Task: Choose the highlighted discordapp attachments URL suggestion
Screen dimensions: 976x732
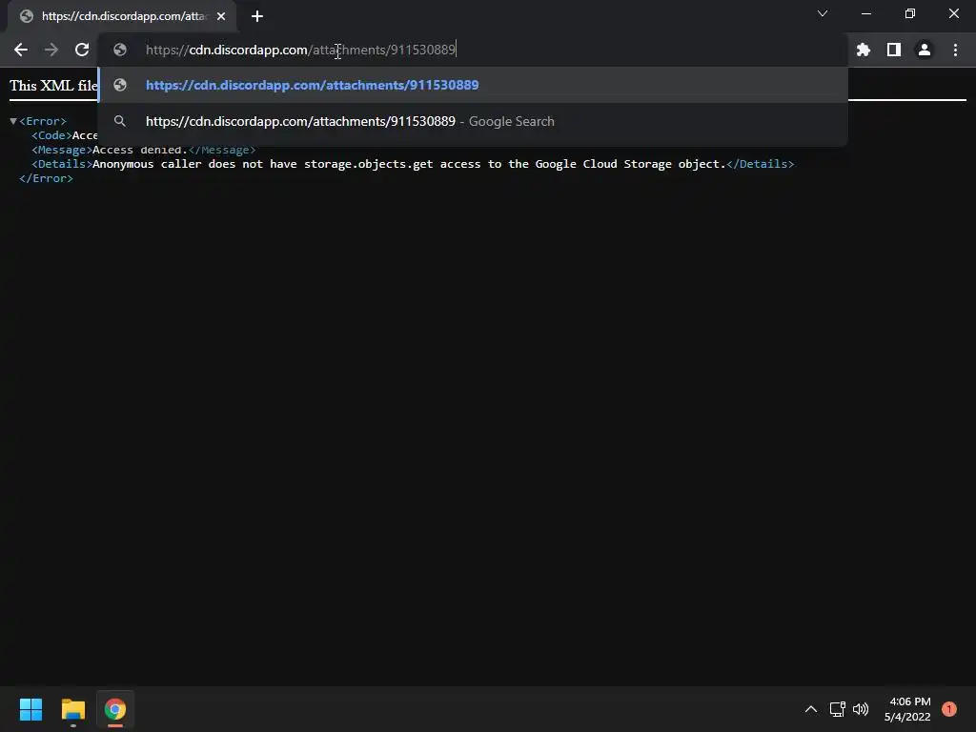Action: point(473,85)
